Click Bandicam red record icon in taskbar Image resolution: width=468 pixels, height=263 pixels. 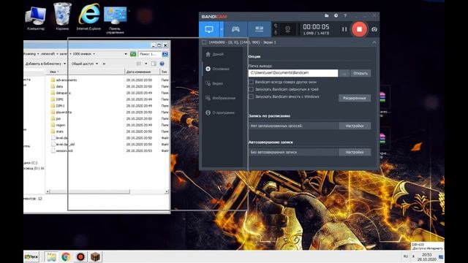click(80, 256)
